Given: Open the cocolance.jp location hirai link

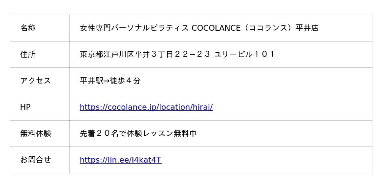Looking at the screenshot, I should (x=146, y=107).
